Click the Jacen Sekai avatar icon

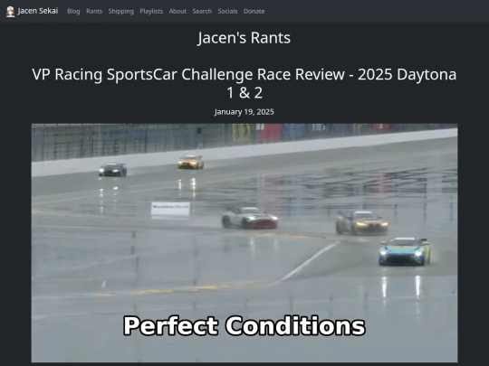point(10,12)
